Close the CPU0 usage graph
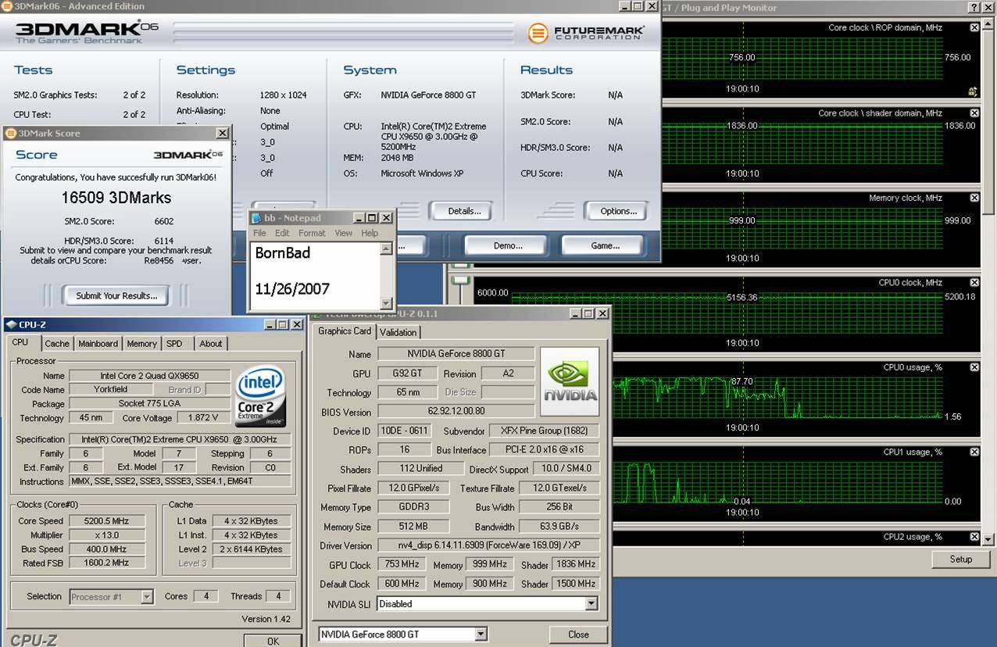Image resolution: width=997 pixels, height=647 pixels. (x=974, y=367)
